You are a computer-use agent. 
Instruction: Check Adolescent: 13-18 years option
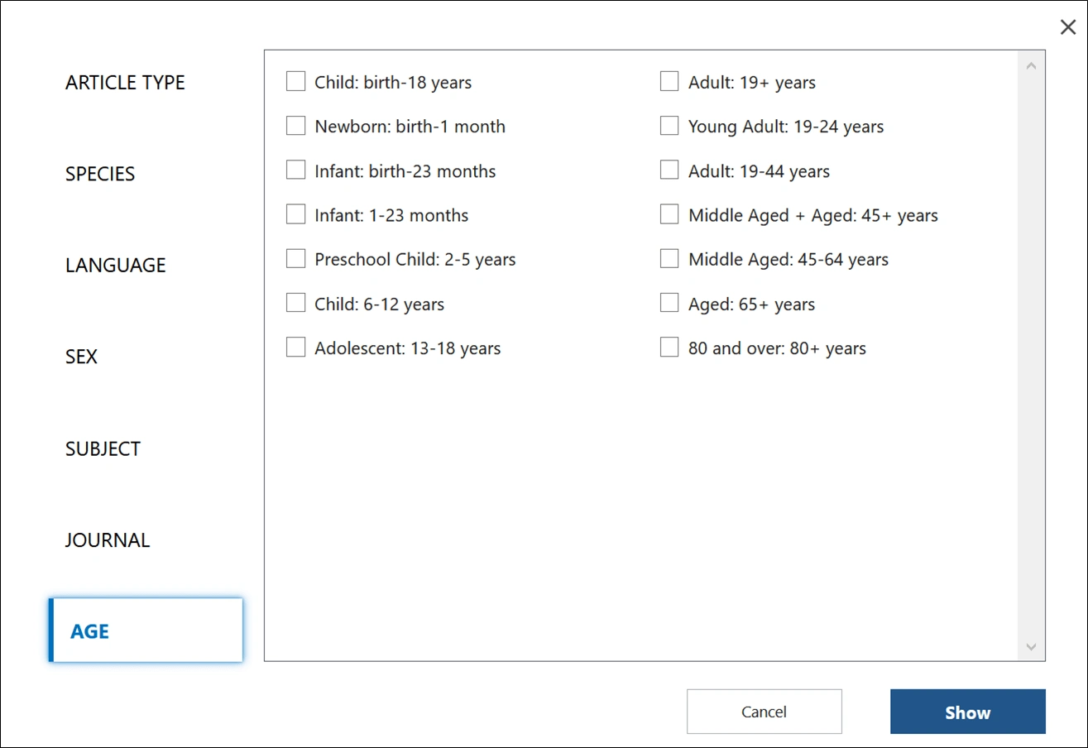coord(296,348)
